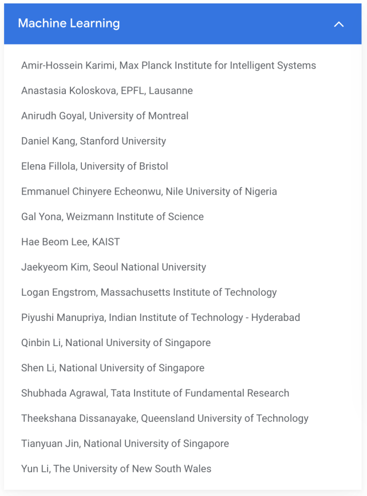Collapse the Machine Learning section chevron
The image size is (367, 496).
[339, 24]
